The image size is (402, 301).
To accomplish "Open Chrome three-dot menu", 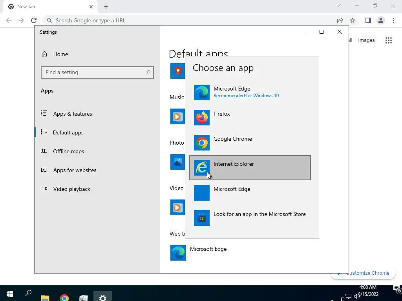I will pos(393,20).
